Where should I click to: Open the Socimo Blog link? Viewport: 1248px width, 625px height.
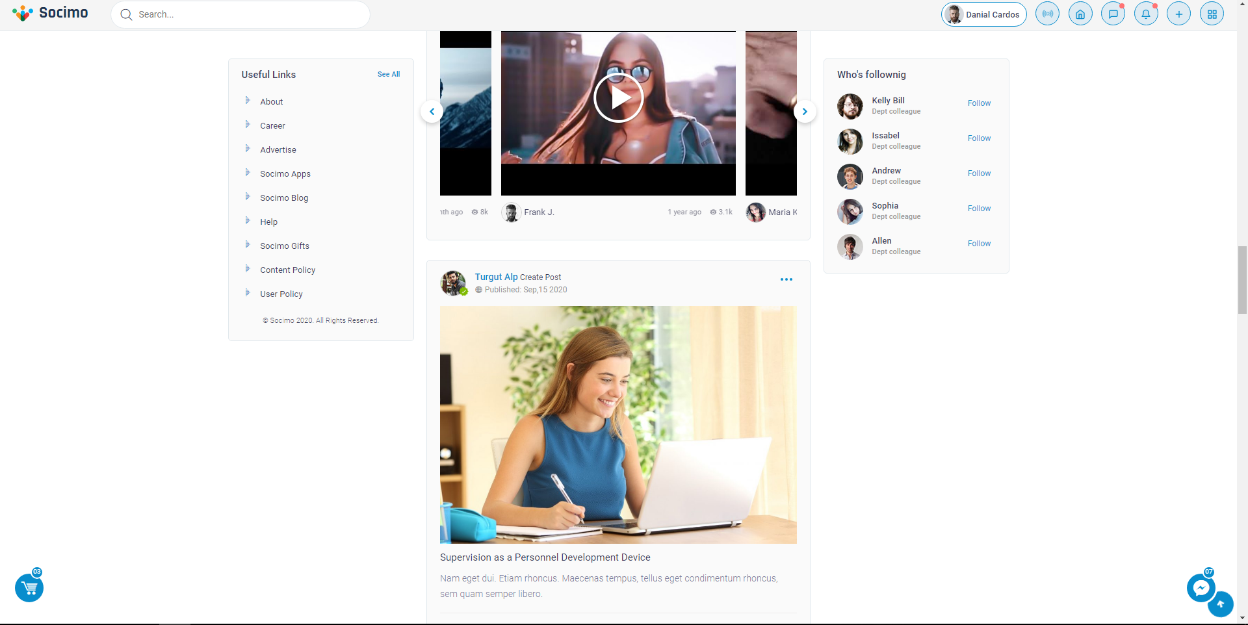[284, 198]
